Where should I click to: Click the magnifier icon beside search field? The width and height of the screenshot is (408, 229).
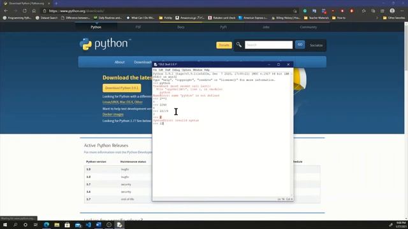coord(238,45)
